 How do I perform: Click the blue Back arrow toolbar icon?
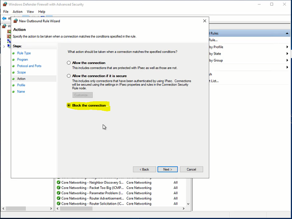pyautogui.click(x=4, y=18)
